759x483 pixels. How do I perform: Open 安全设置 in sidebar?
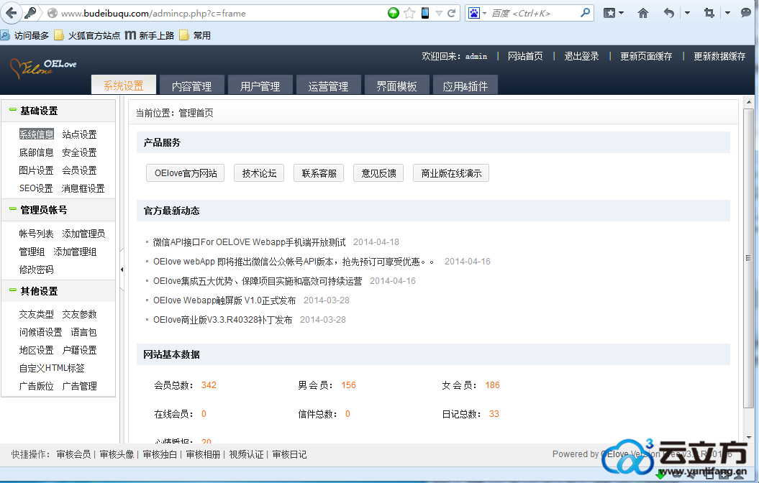tap(79, 152)
